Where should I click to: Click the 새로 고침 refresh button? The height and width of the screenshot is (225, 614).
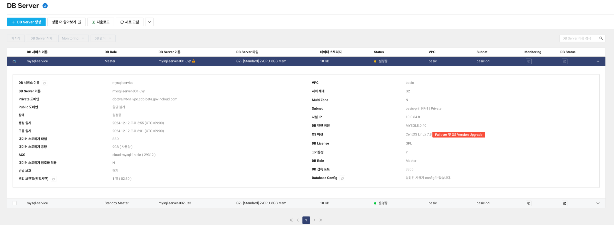pos(129,22)
